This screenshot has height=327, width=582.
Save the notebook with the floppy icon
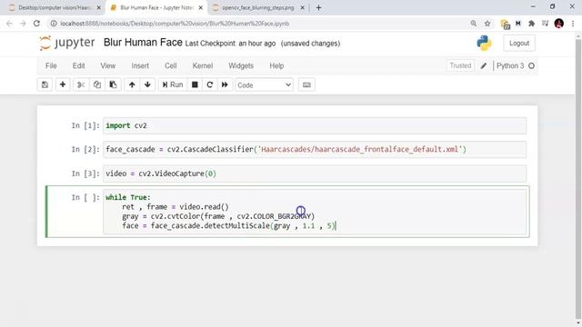click(45, 84)
